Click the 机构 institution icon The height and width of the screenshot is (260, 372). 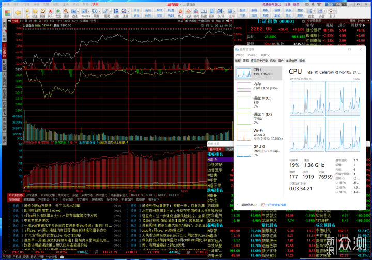tap(196, 11)
